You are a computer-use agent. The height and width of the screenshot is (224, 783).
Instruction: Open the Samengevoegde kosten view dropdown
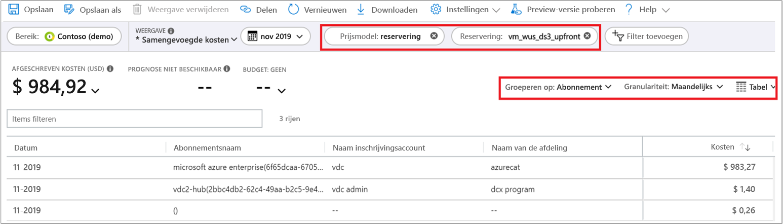[187, 40]
